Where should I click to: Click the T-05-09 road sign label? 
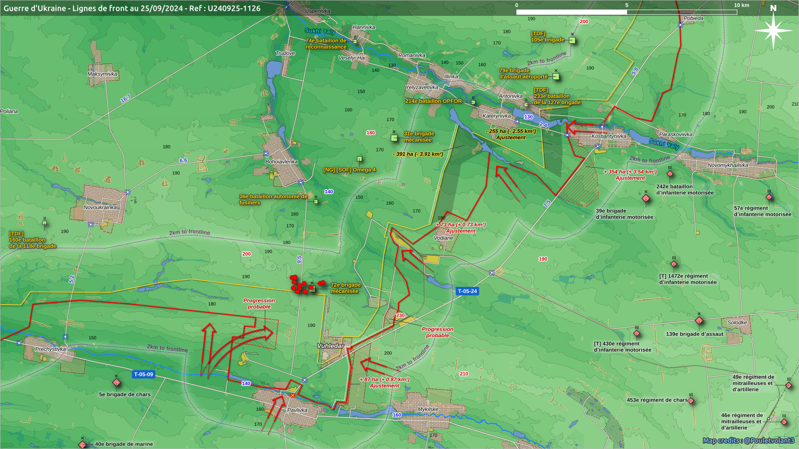pyautogui.click(x=144, y=375)
